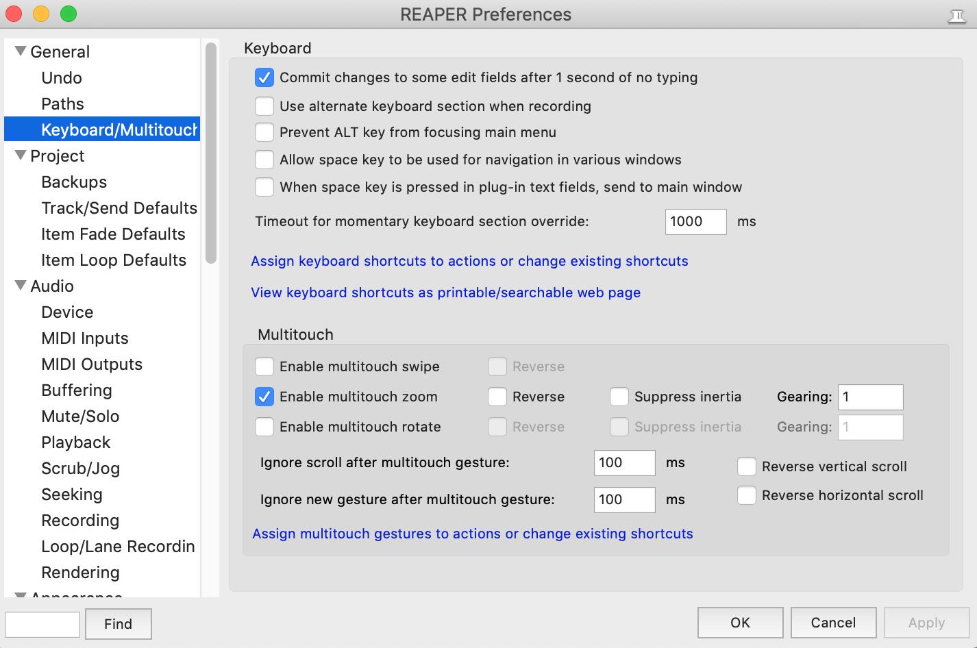Disable multitouch zoom checkbox
This screenshot has width=977, height=648.
click(264, 397)
